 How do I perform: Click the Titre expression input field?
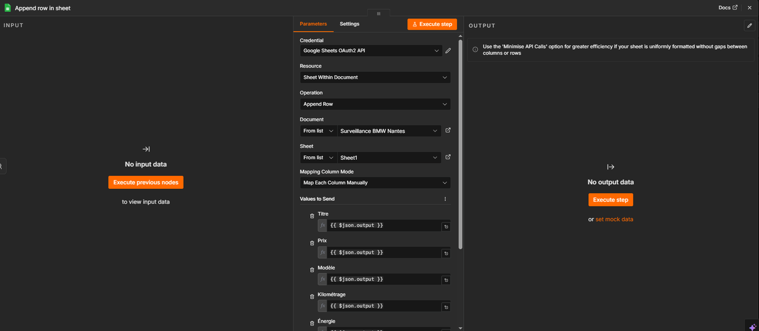(x=384, y=226)
